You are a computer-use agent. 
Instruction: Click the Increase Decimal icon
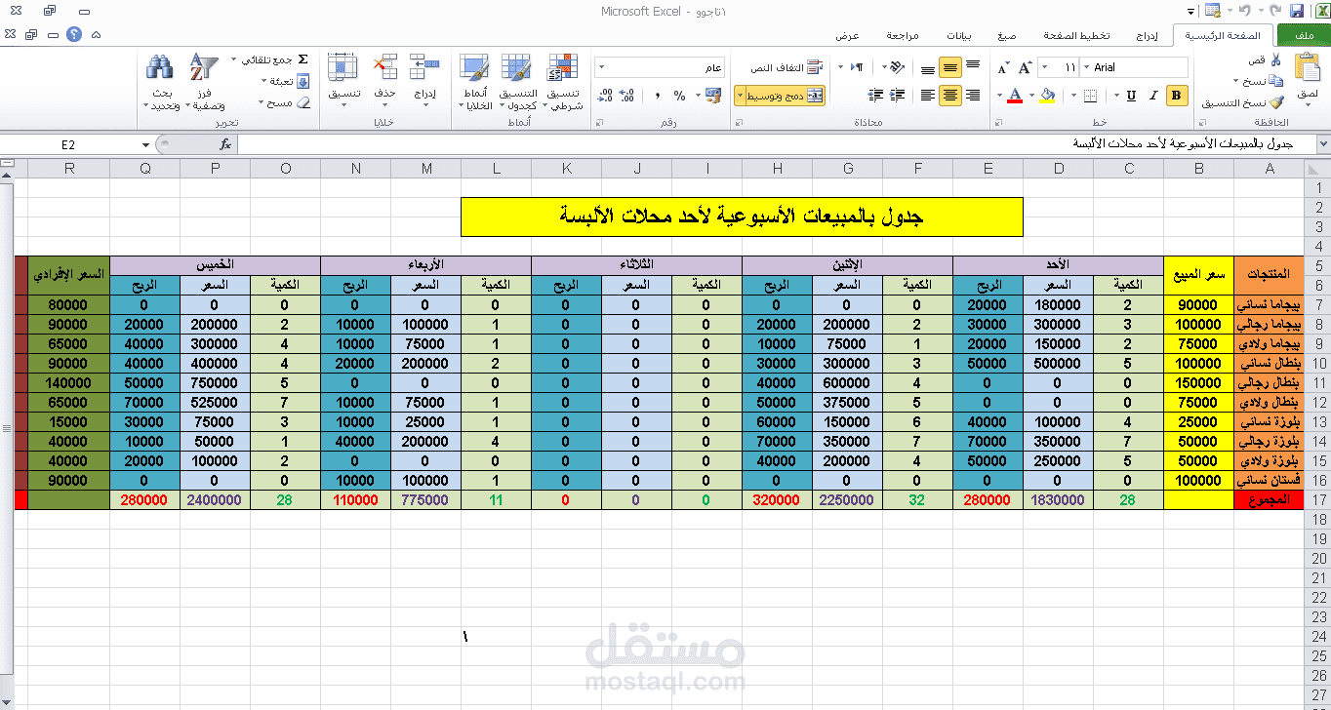[x=628, y=96]
